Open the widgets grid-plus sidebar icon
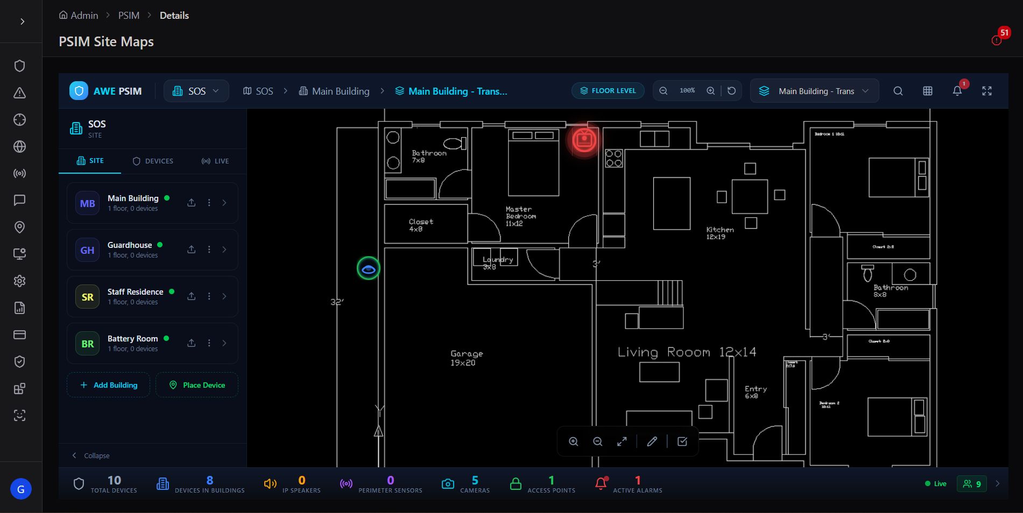The height and width of the screenshot is (513, 1023). click(x=20, y=389)
